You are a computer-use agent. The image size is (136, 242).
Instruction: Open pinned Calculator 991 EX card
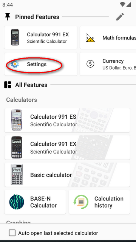tap(41, 37)
